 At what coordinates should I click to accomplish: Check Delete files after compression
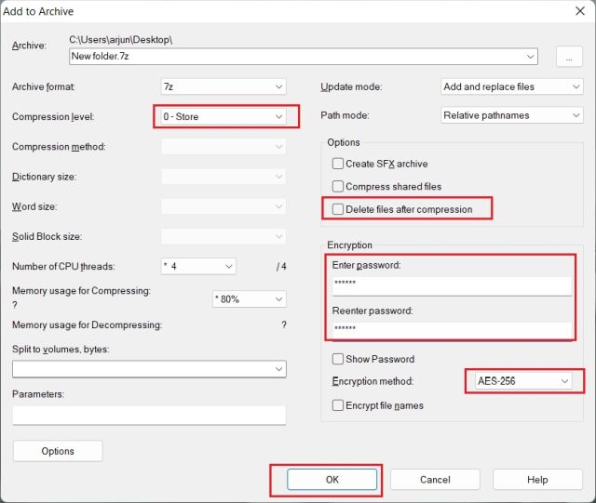pyautogui.click(x=338, y=209)
